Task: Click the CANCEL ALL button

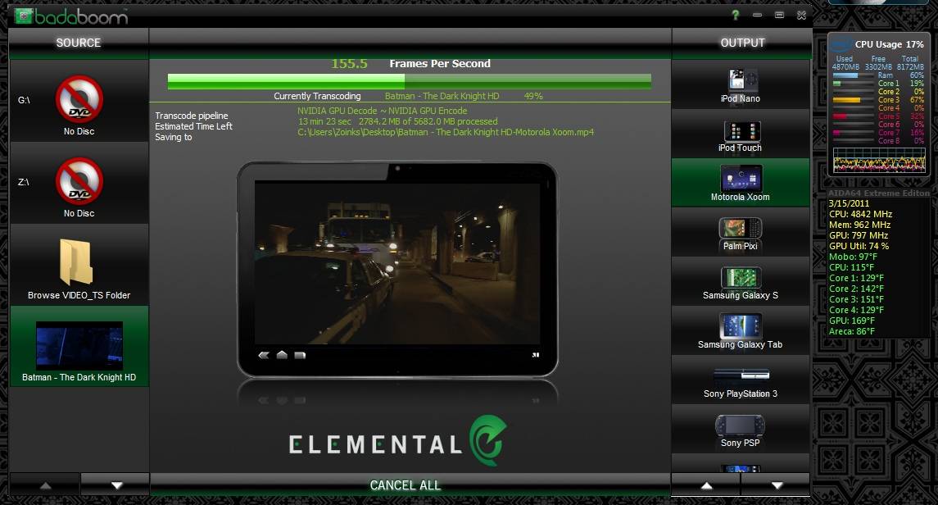Action: [405, 485]
